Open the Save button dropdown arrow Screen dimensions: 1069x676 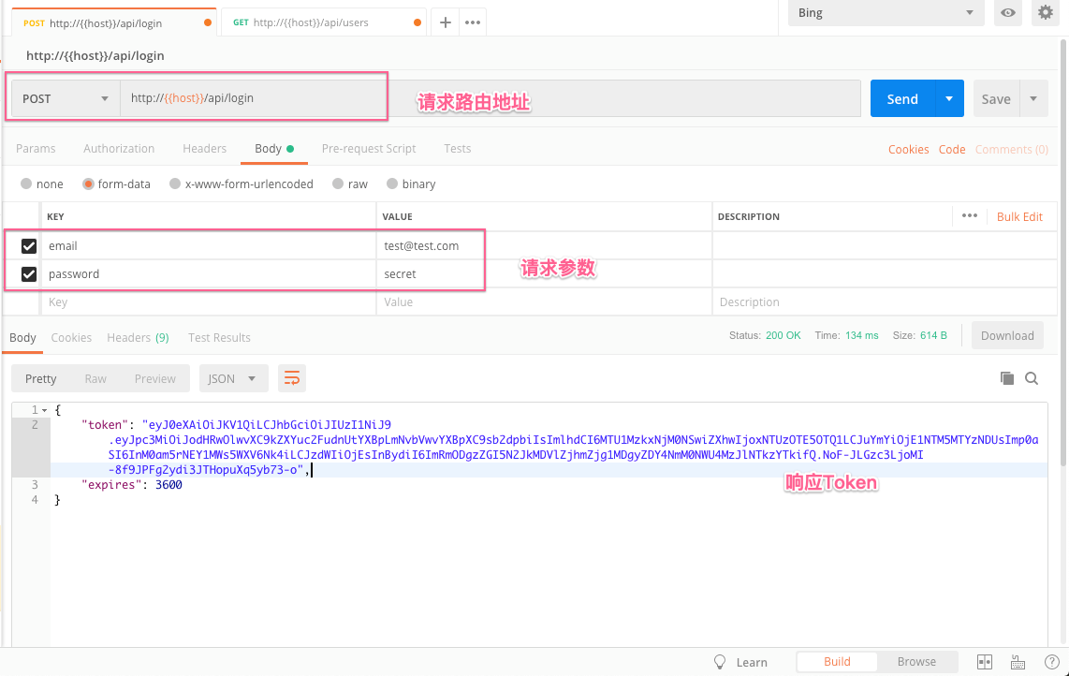point(1033,98)
